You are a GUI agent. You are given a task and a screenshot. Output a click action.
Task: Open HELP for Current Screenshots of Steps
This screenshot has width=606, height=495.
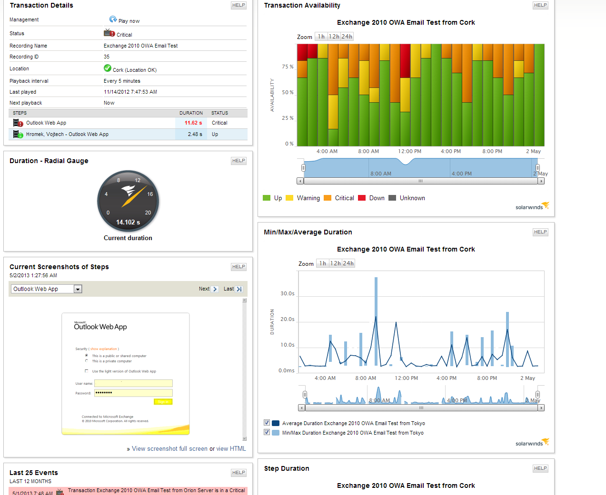point(238,267)
